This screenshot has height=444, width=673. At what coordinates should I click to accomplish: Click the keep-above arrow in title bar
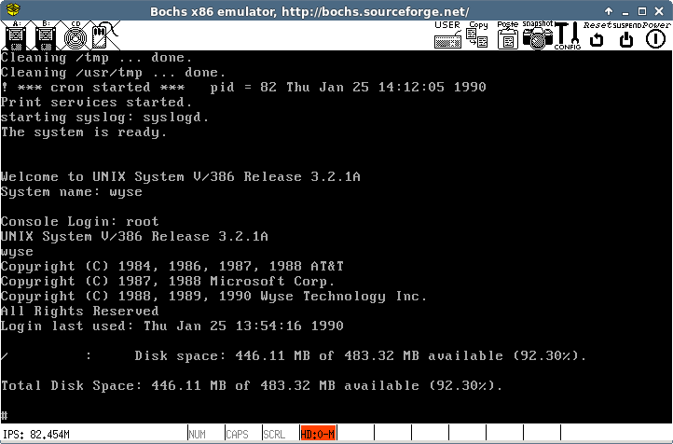pyautogui.click(x=609, y=11)
